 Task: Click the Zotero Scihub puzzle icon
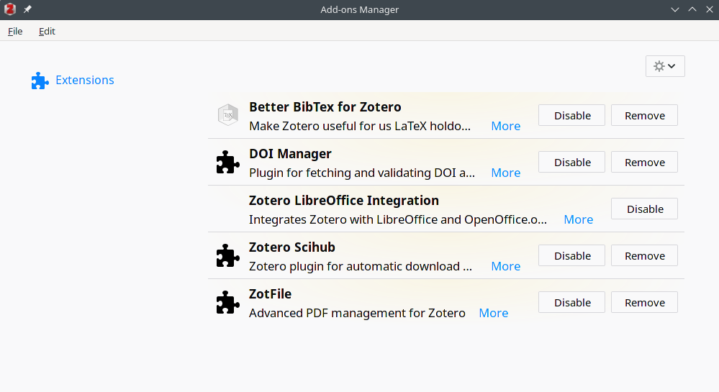click(x=228, y=255)
